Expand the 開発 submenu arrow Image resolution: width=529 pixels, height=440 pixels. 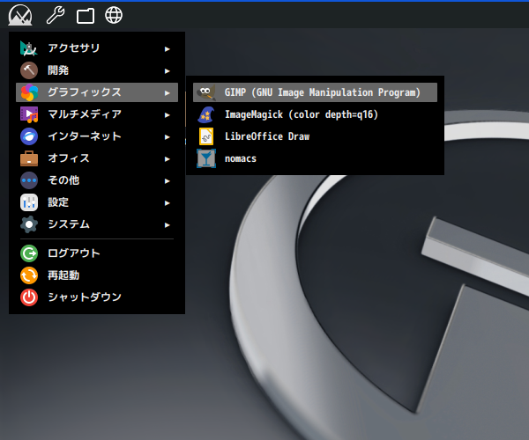[x=167, y=70]
